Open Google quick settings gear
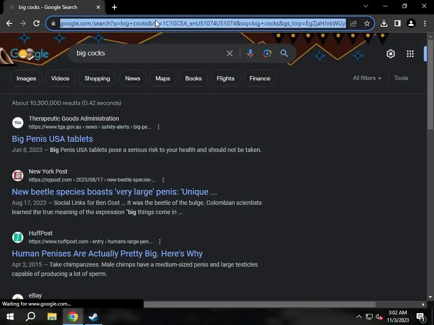This screenshot has height=325, width=434. (x=390, y=54)
